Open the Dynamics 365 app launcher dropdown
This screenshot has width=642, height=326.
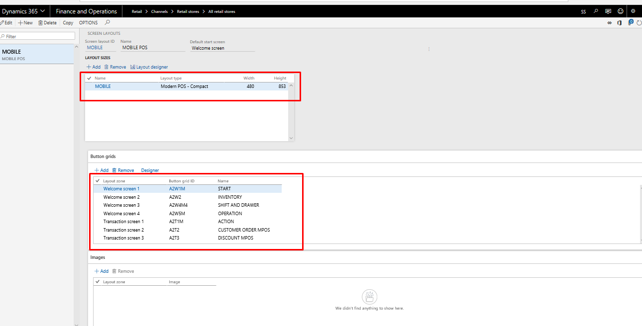coord(23,11)
